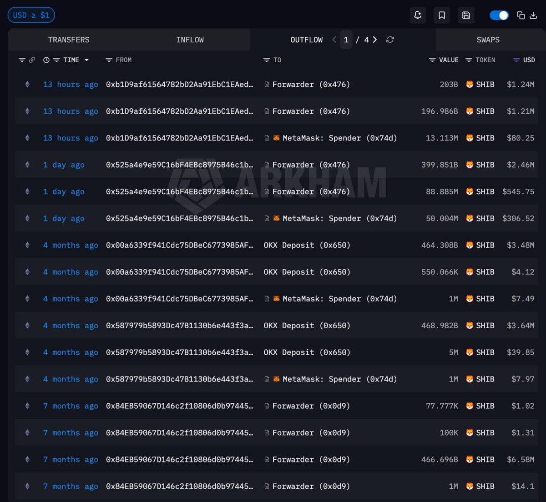Viewport: 546px width, 502px height.
Task: Click the filter icon left of link header
Action: click(x=21, y=60)
